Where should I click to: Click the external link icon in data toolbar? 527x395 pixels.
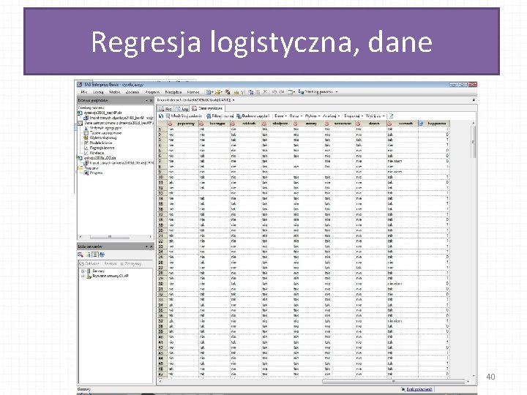(391, 116)
